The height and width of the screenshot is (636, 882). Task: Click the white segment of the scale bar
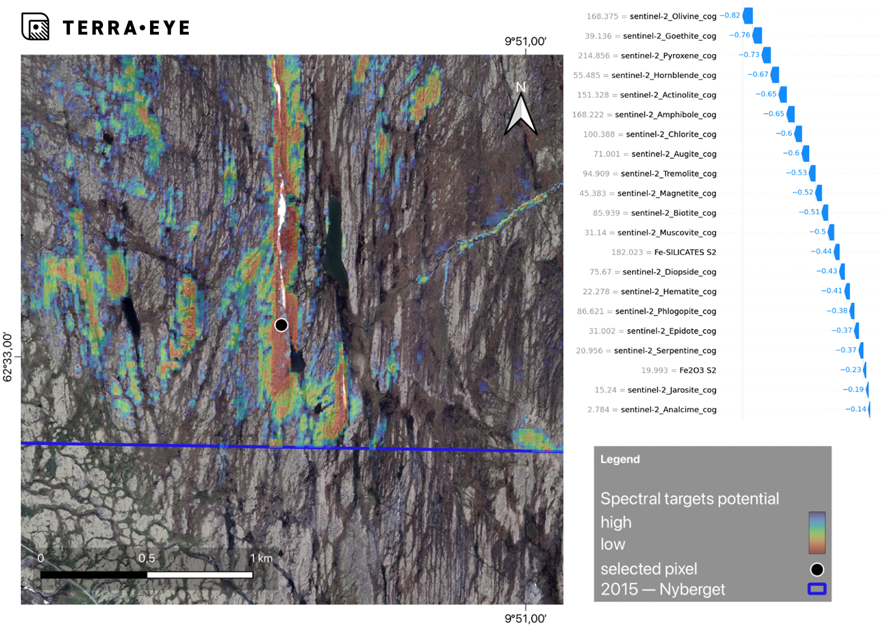click(200, 575)
